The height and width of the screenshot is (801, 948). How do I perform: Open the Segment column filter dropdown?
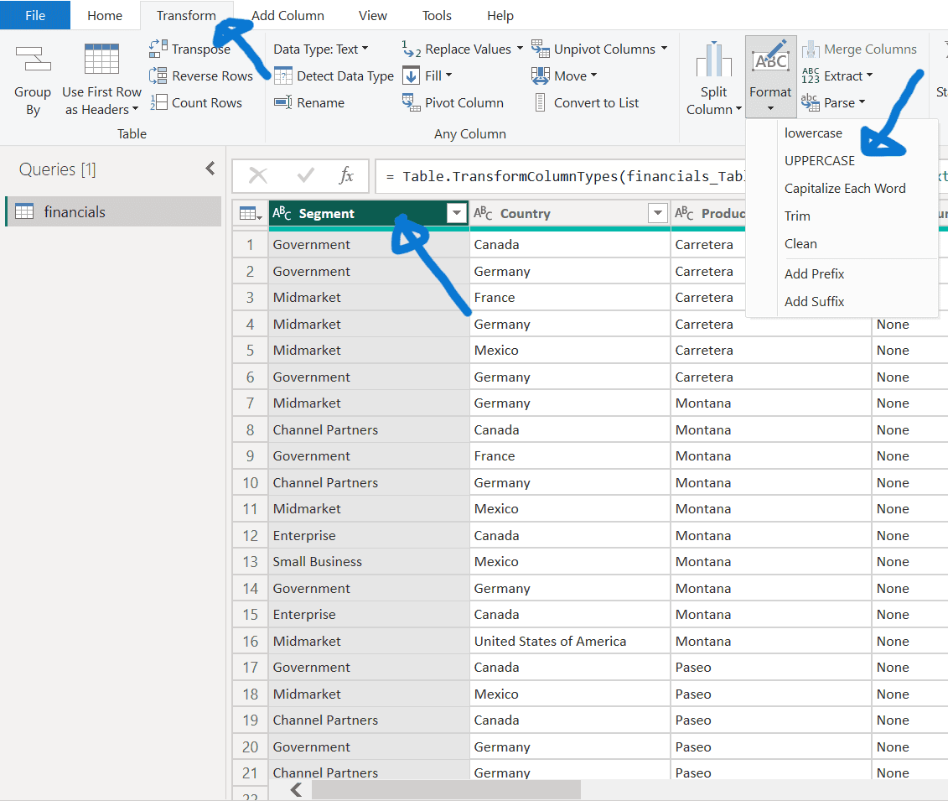point(456,213)
